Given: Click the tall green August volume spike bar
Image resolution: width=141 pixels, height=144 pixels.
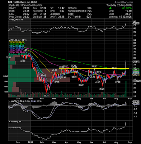Looking at the screenshot, I should pyautogui.click(x=126, y=89).
